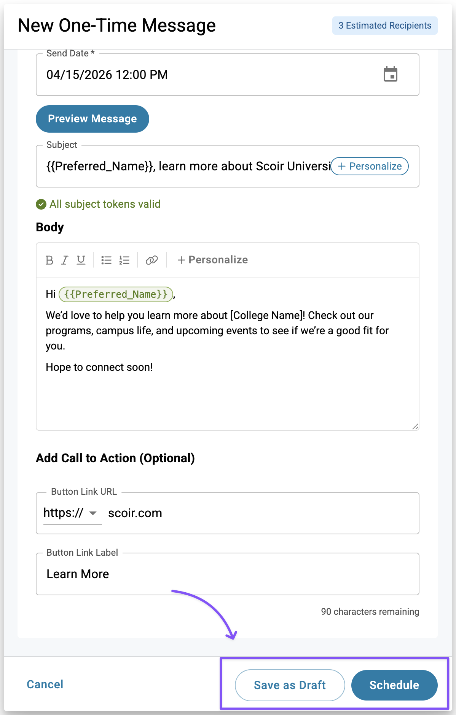The height and width of the screenshot is (715, 456).
Task: Insert a numbered list
Action: pos(124,260)
